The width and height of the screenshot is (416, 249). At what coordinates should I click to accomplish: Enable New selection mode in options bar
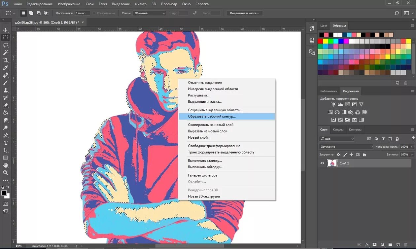pos(24,13)
